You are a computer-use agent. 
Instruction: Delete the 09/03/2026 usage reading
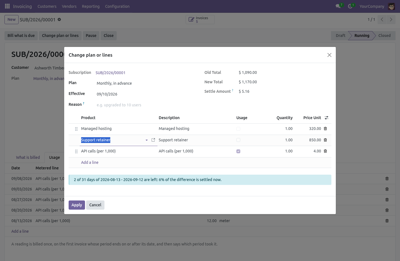tap(387, 189)
